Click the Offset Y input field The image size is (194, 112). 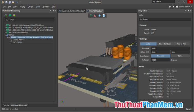click(x=180, y=52)
